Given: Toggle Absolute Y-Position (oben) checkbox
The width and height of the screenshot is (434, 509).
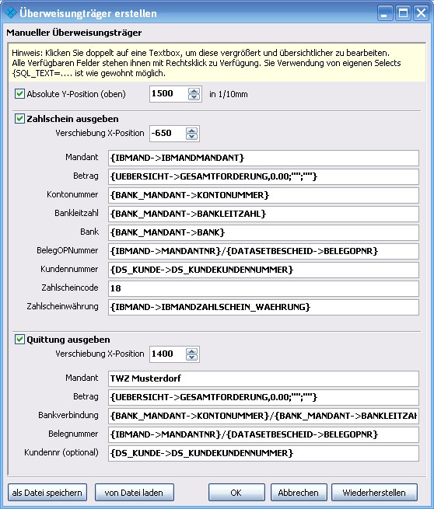Looking at the screenshot, I should (19, 94).
